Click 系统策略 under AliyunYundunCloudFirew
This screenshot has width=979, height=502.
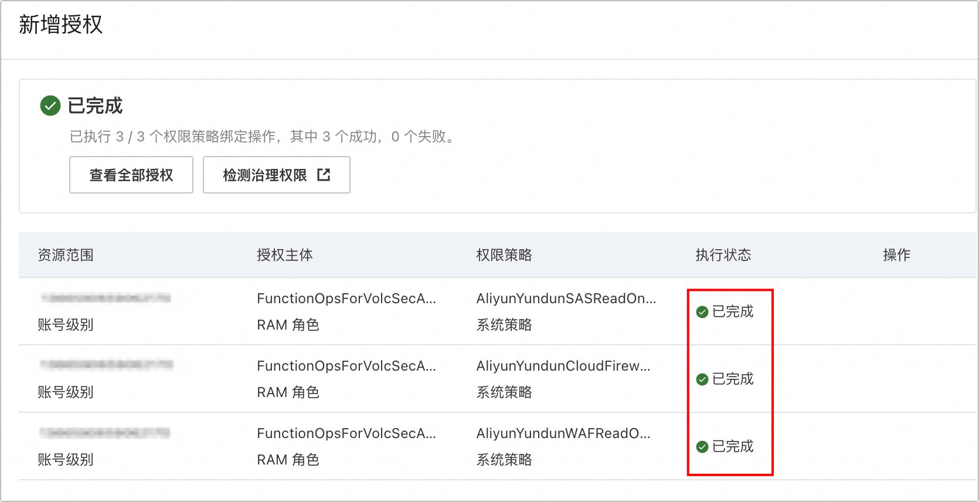click(504, 392)
